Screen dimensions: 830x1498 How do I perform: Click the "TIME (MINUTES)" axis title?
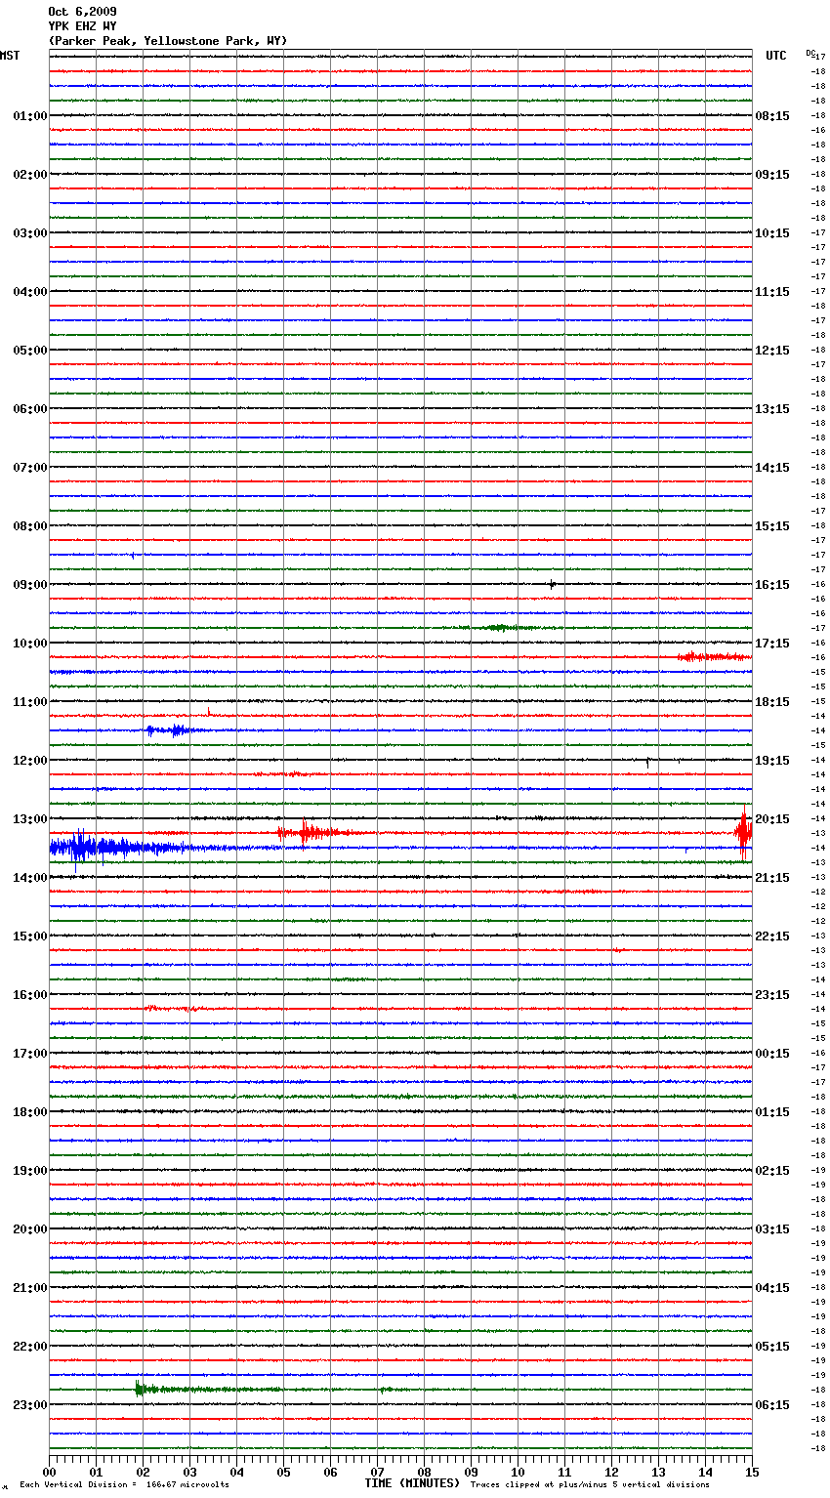click(x=412, y=1483)
